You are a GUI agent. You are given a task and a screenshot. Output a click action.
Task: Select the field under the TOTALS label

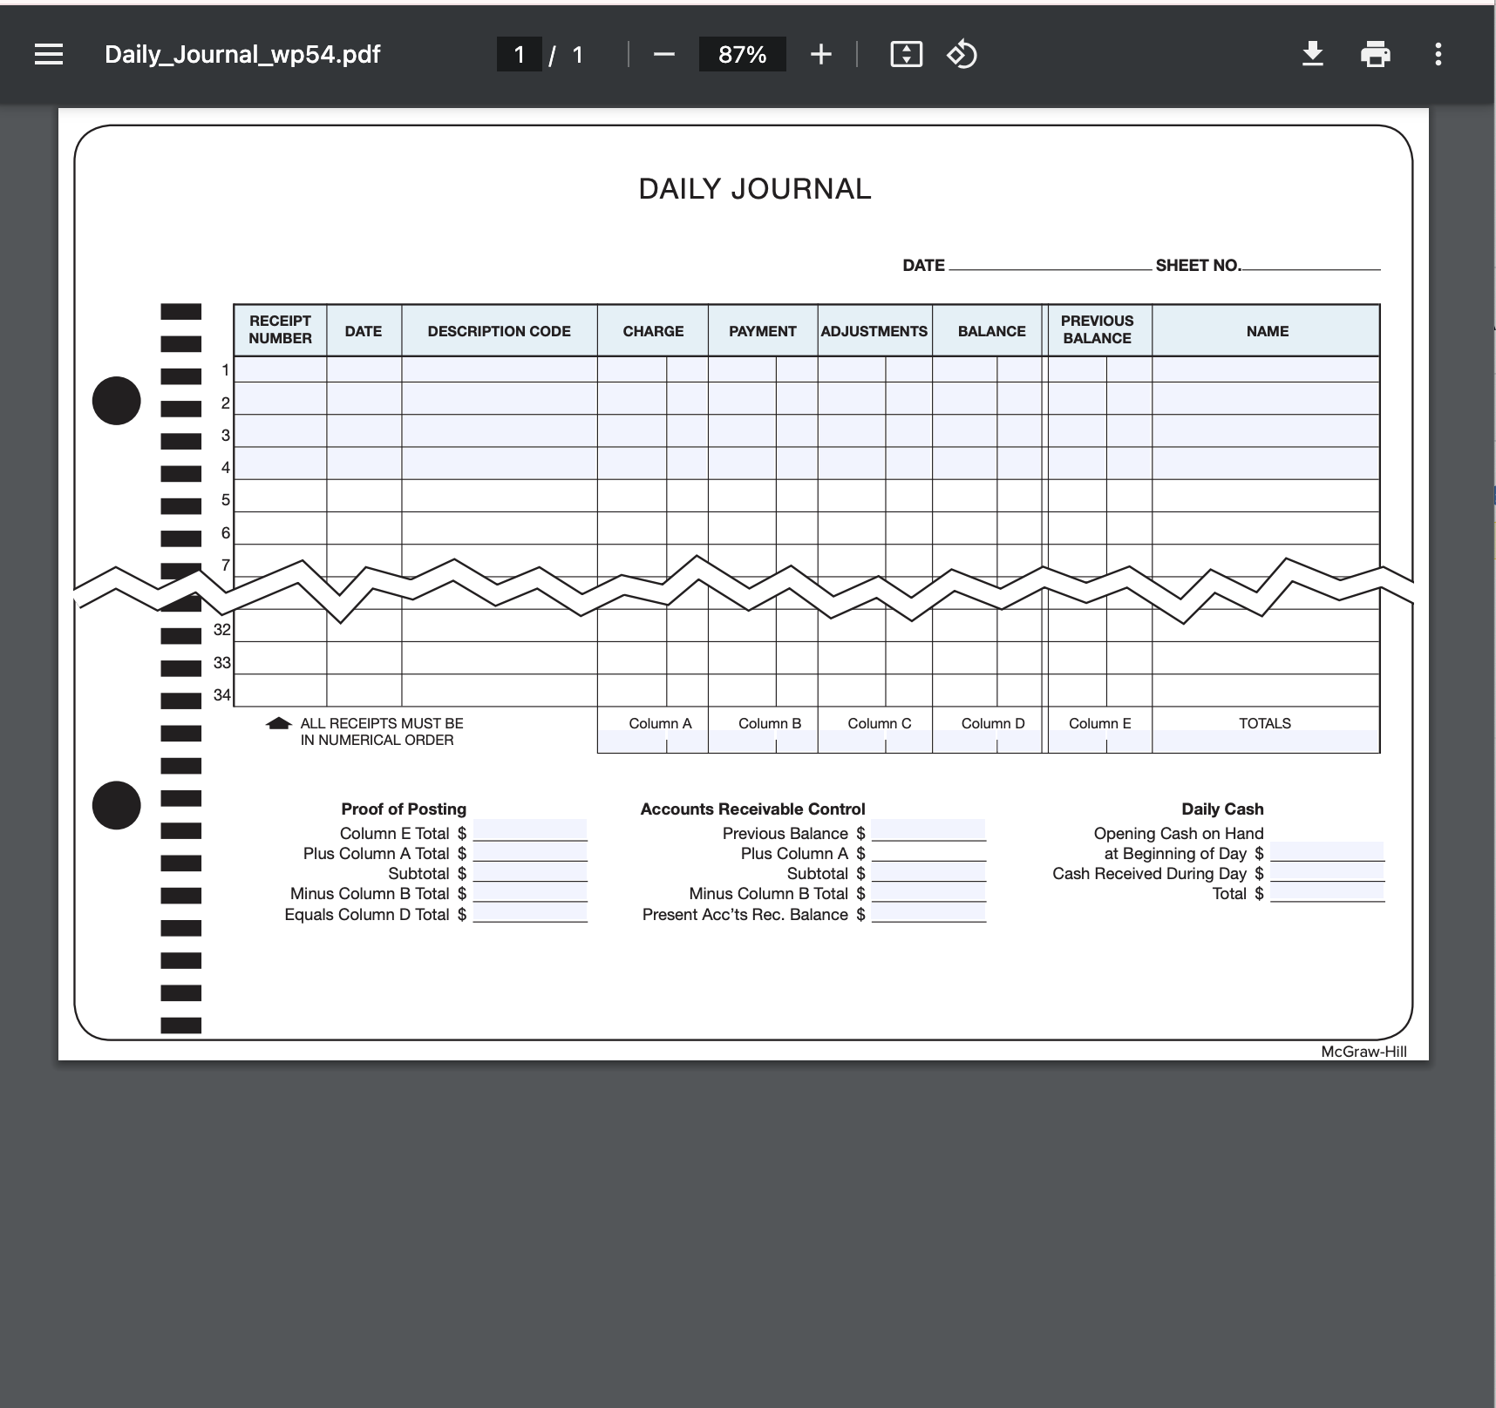point(1266,741)
